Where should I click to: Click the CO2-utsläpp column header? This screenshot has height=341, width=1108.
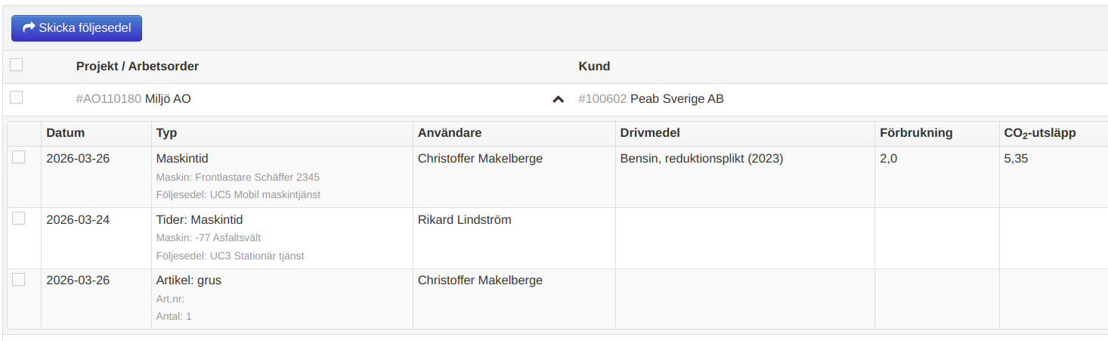tap(1039, 133)
